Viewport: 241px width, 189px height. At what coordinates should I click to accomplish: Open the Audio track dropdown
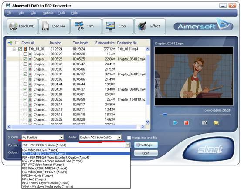click(119, 138)
